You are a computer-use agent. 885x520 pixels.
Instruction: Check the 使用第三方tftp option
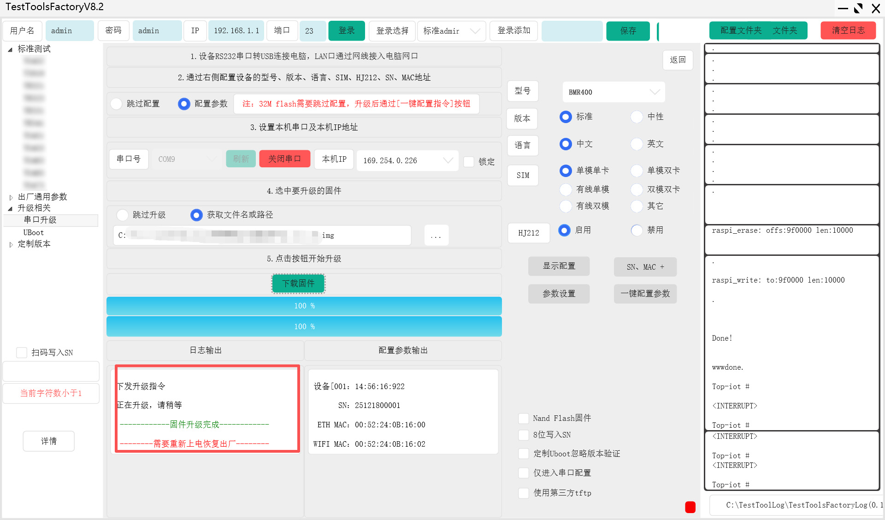(x=524, y=493)
